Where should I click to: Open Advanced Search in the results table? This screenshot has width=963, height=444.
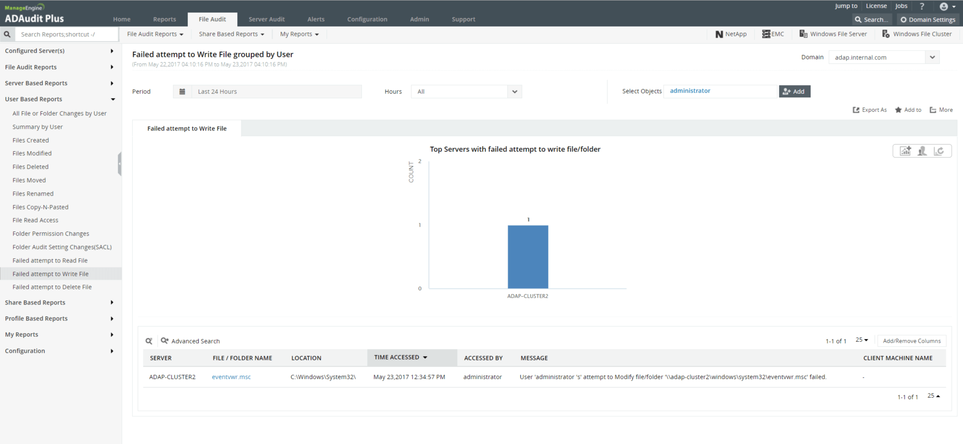click(190, 341)
